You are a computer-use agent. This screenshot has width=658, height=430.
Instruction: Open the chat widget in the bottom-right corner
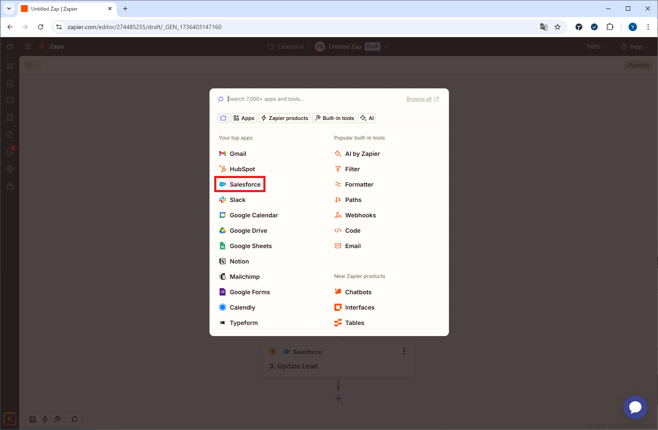coord(635,407)
